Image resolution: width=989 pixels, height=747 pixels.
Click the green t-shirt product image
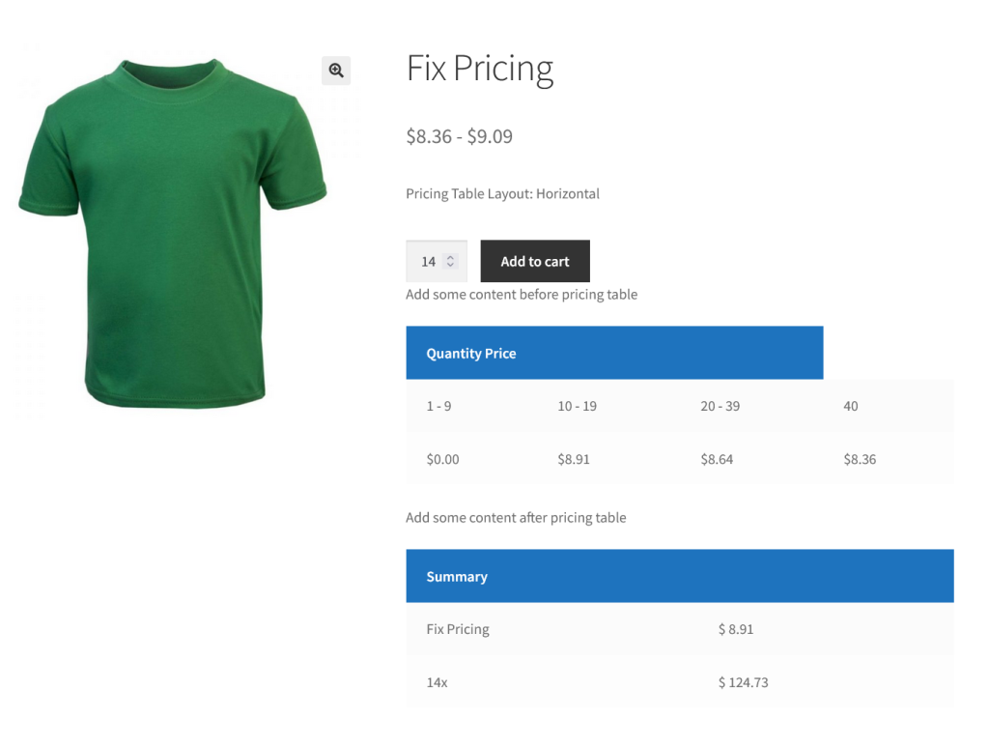(x=174, y=232)
